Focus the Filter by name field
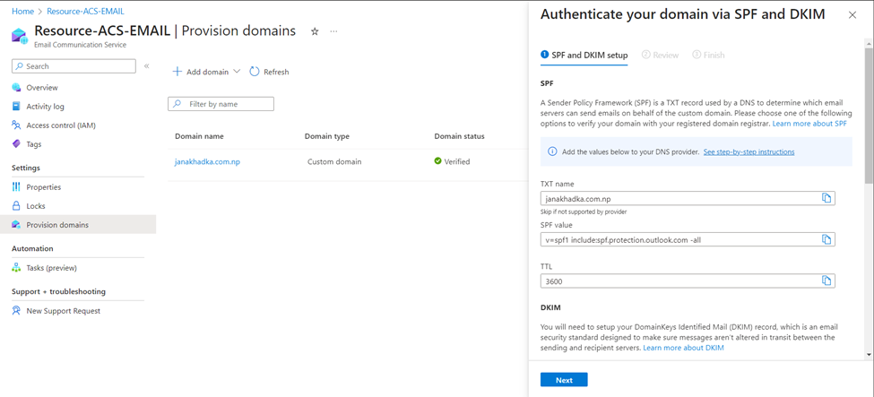The height and width of the screenshot is (397, 874). point(221,104)
